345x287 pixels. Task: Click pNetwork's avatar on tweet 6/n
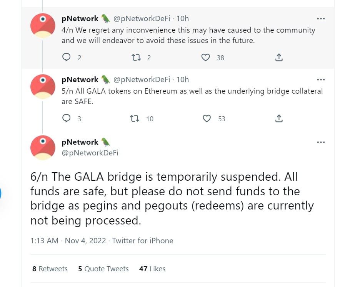click(43, 147)
